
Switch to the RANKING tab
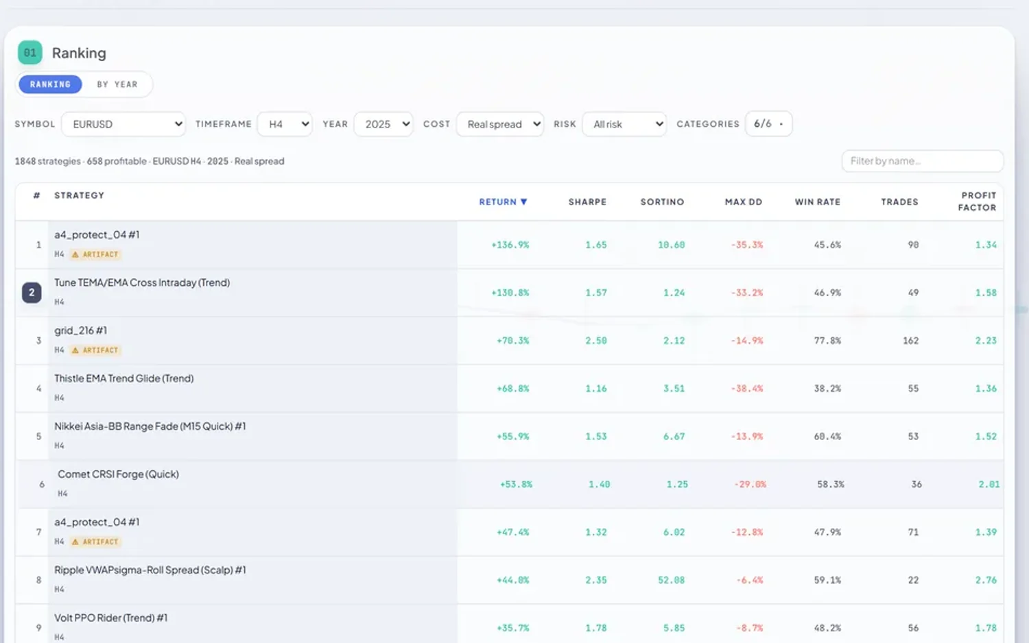50,84
